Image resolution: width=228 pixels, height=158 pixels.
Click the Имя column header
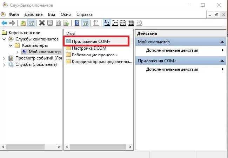coord(71,33)
